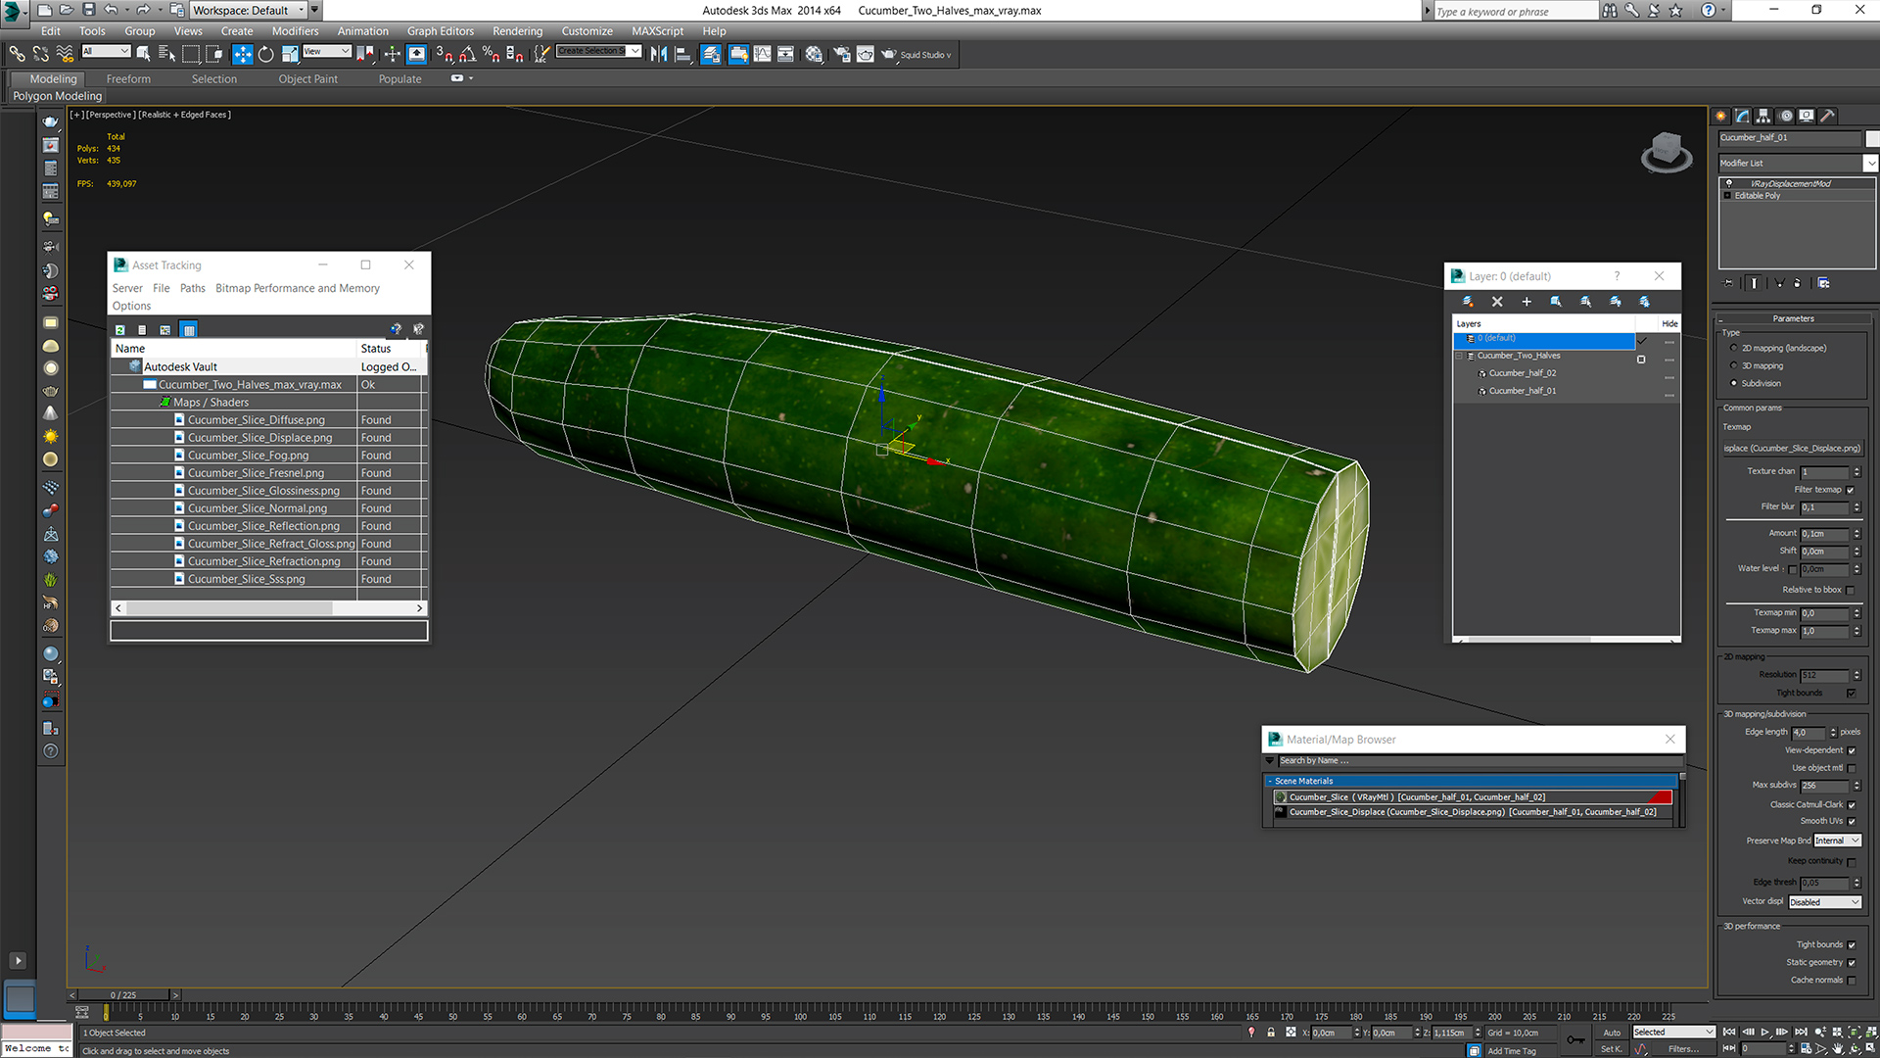Viewport: 1880px width, 1058px height.
Task: Collapse the Parameters rollout
Action: coord(1793,318)
